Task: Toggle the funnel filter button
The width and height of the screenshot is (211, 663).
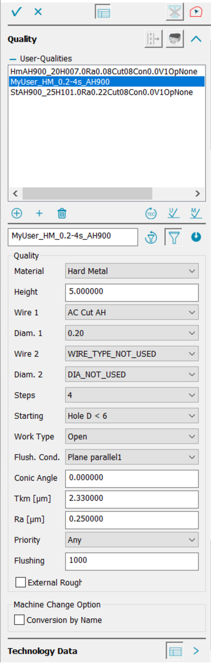Action: click(x=174, y=237)
